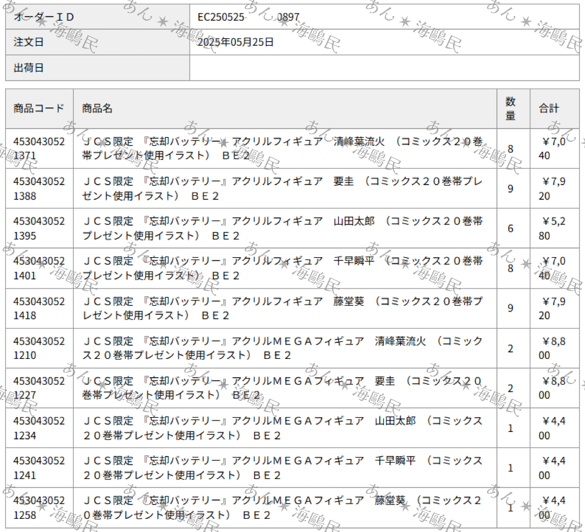
Task: Select product code 4530430521388
Action: [x=39, y=189]
